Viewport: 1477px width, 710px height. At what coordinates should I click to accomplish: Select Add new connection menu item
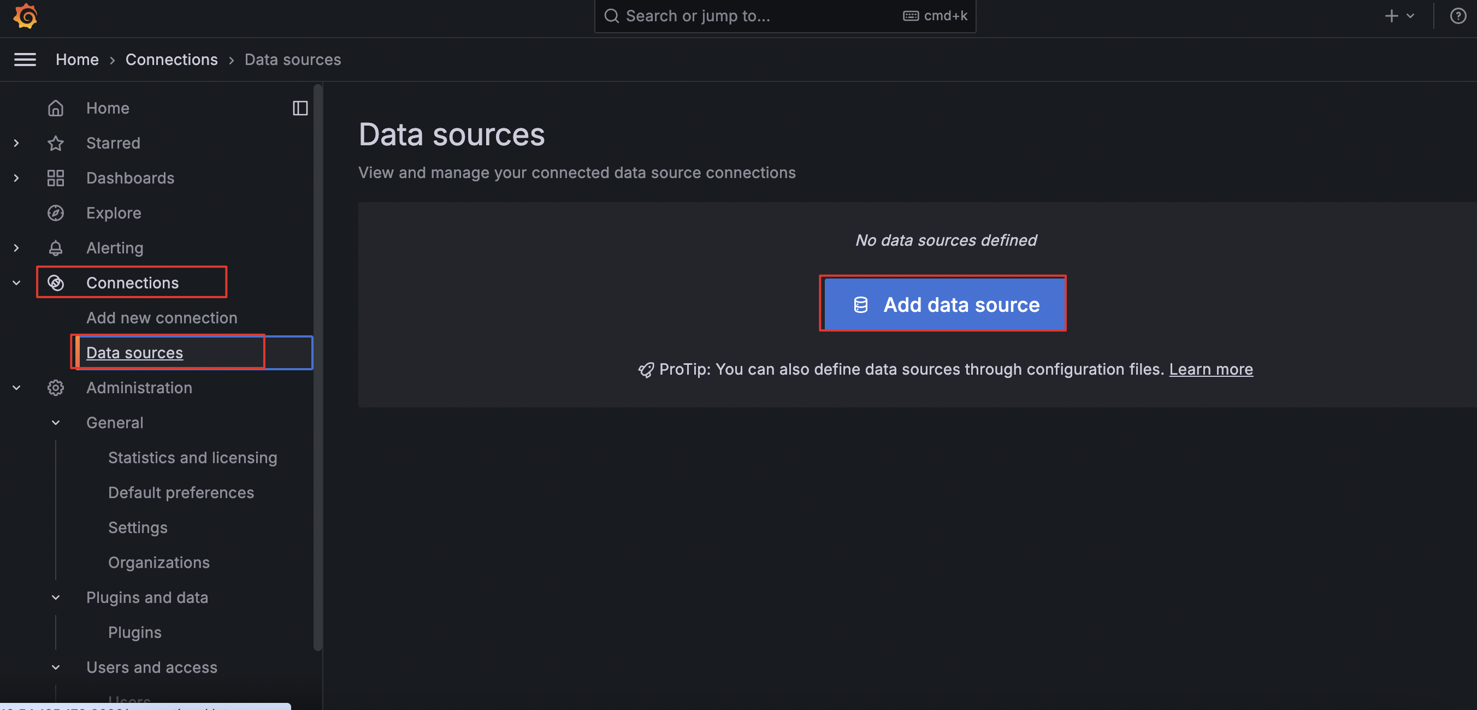tap(162, 318)
